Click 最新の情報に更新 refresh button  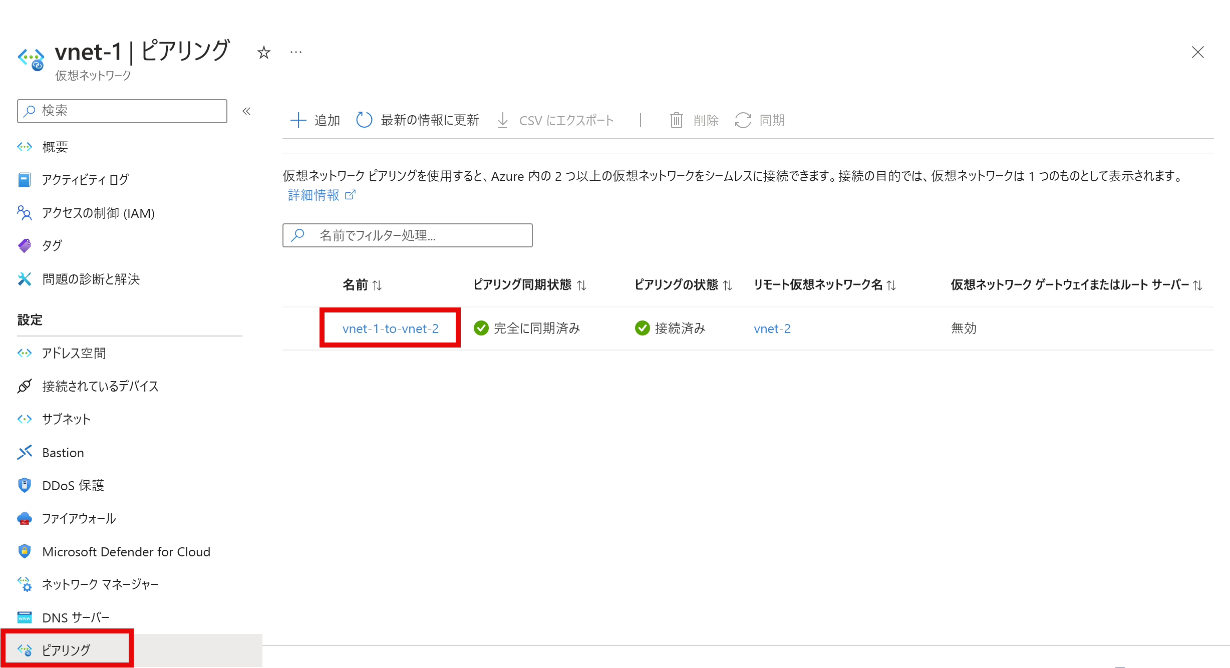(x=418, y=120)
